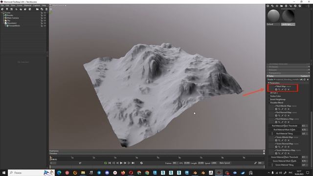Select Main Camera in the scene tree
The image size is (313, 176).
coord(13,18)
